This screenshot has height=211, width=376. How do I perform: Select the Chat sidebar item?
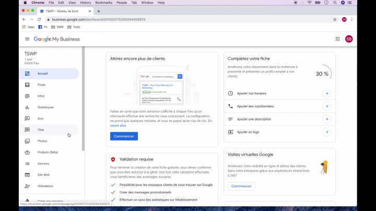pos(41,130)
